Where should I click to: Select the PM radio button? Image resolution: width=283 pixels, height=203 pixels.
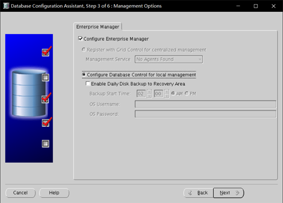point(186,93)
